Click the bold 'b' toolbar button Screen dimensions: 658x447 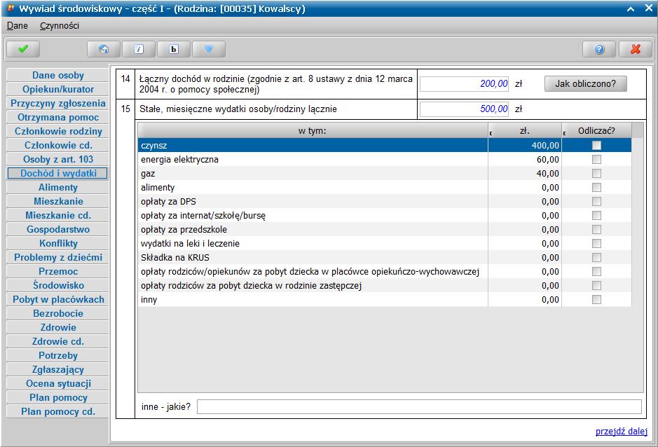point(174,49)
